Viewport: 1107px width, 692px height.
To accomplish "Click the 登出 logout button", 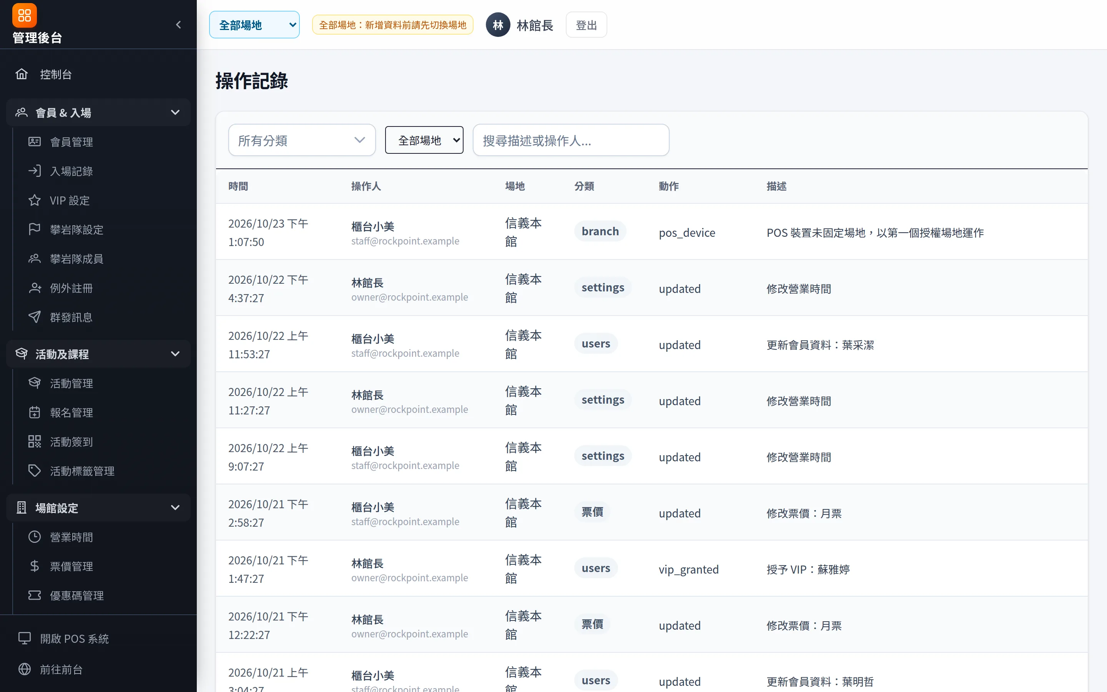I will pyautogui.click(x=586, y=25).
